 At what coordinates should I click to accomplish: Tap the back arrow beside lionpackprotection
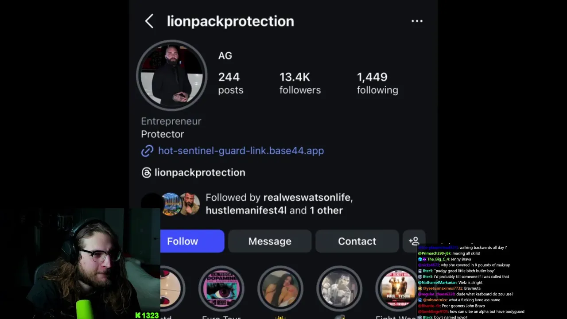[149, 21]
